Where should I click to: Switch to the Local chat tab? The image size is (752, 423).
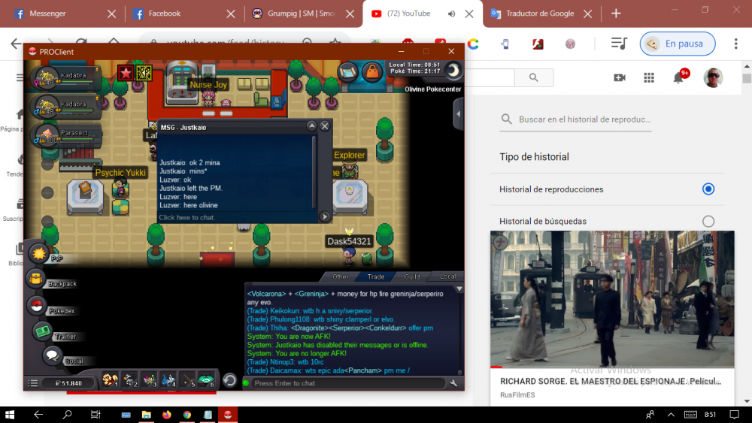tap(447, 276)
